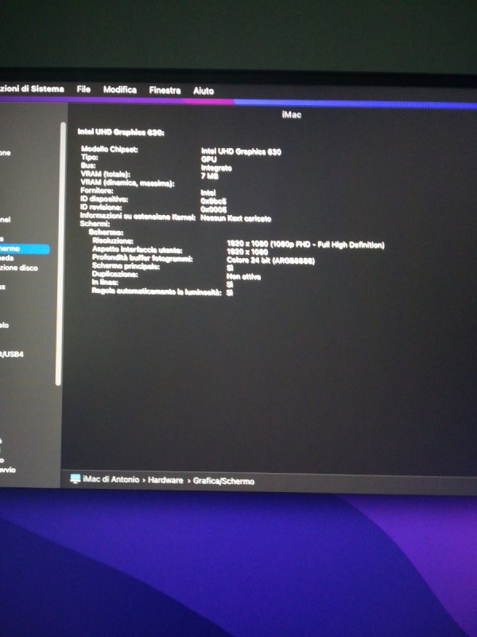Click the 'Colore 24 bit (ARGB8888)' value
477x637 pixels.
pyautogui.click(x=270, y=260)
